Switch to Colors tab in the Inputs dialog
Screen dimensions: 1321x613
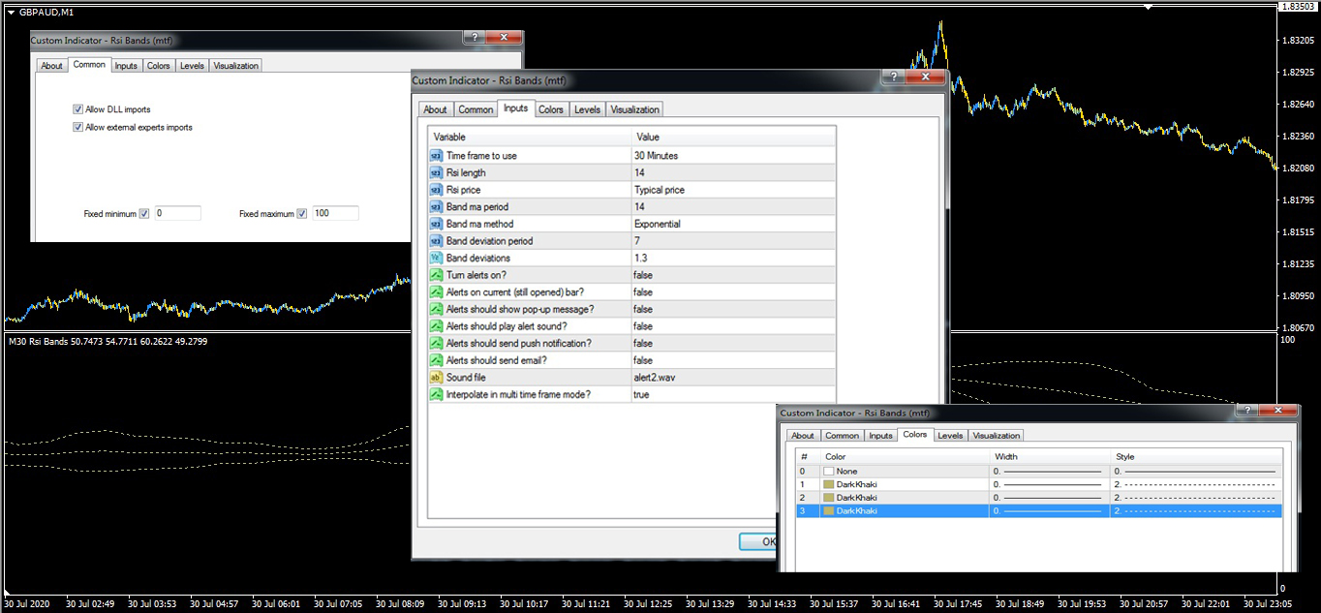[551, 109]
